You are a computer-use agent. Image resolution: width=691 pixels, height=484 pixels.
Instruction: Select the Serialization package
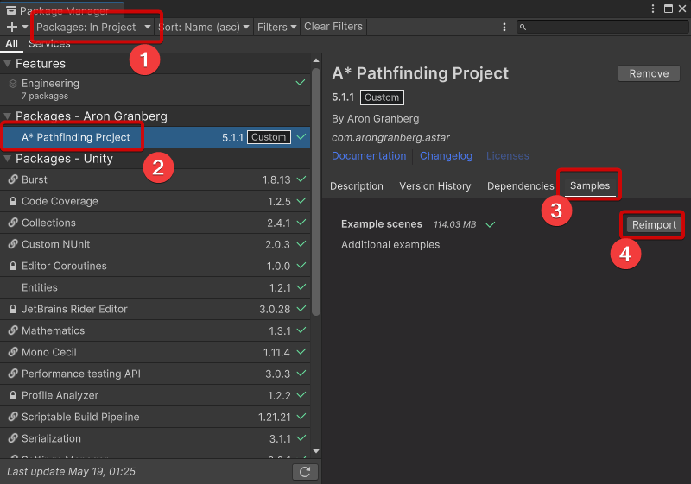point(155,438)
